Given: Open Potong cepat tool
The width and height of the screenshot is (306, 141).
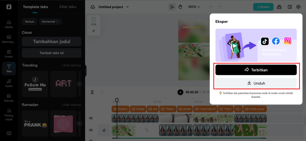Looking at the screenshot, I should click(9, 115).
